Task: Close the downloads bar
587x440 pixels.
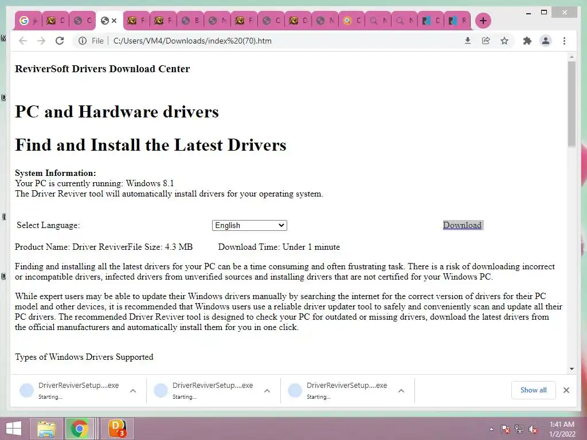Action: pyautogui.click(x=566, y=390)
